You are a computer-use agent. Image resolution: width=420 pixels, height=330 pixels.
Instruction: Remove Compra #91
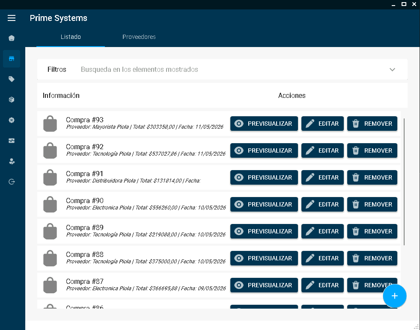(372, 177)
